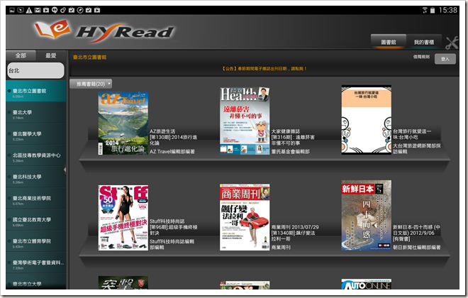
Task: Click the 登入 login button
Action: pyautogui.click(x=445, y=59)
